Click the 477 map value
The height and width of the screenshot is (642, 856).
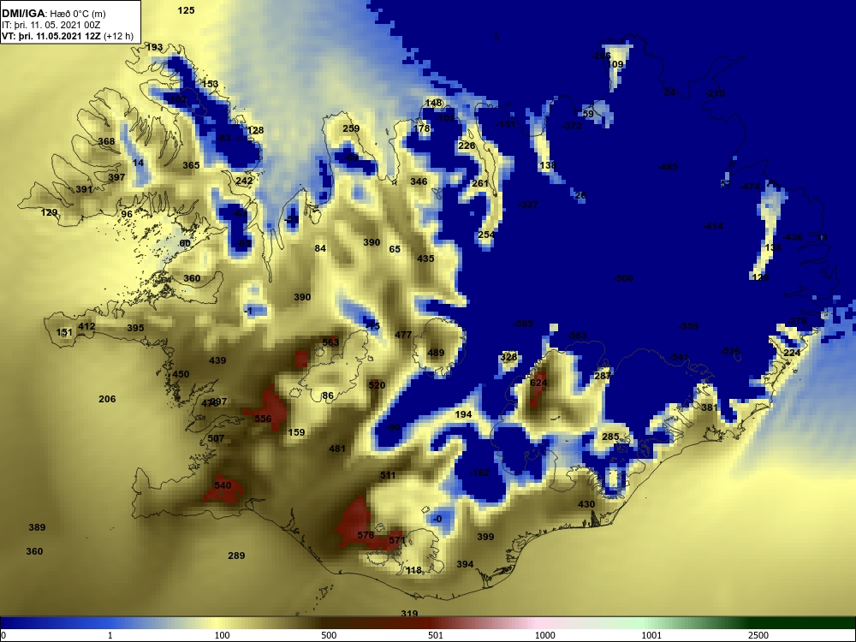[x=403, y=335]
